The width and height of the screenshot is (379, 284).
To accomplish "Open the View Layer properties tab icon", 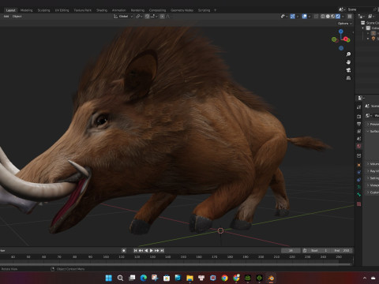I will [358, 131].
